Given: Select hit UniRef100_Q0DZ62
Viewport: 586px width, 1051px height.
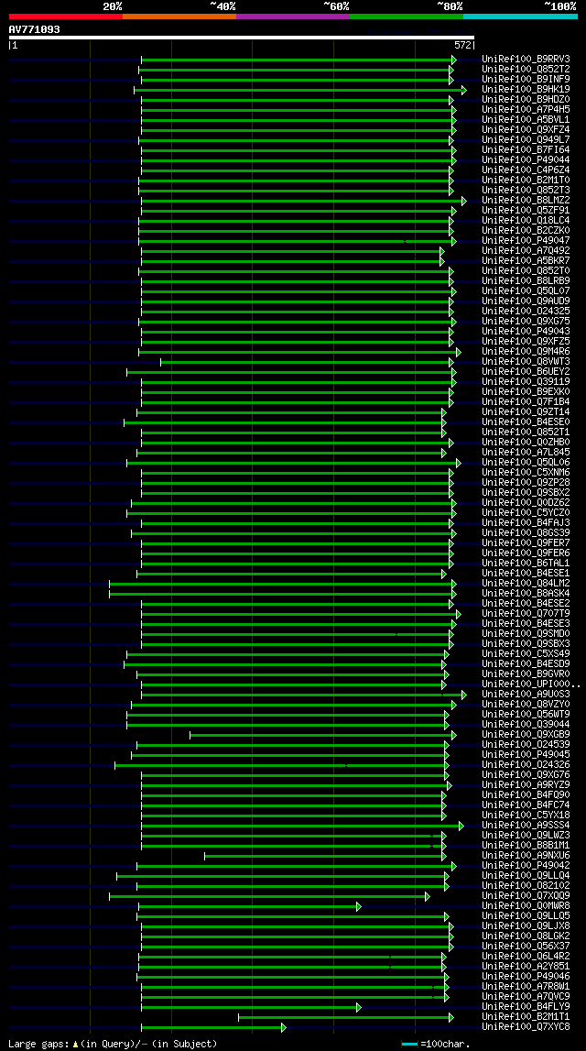Looking at the screenshot, I should [x=526, y=503].
